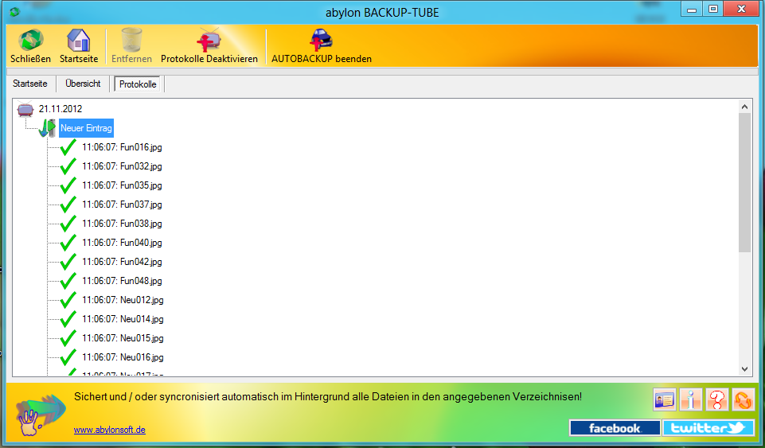Click the TV icon beside 21.11.2012

click(x=25, y=109)
